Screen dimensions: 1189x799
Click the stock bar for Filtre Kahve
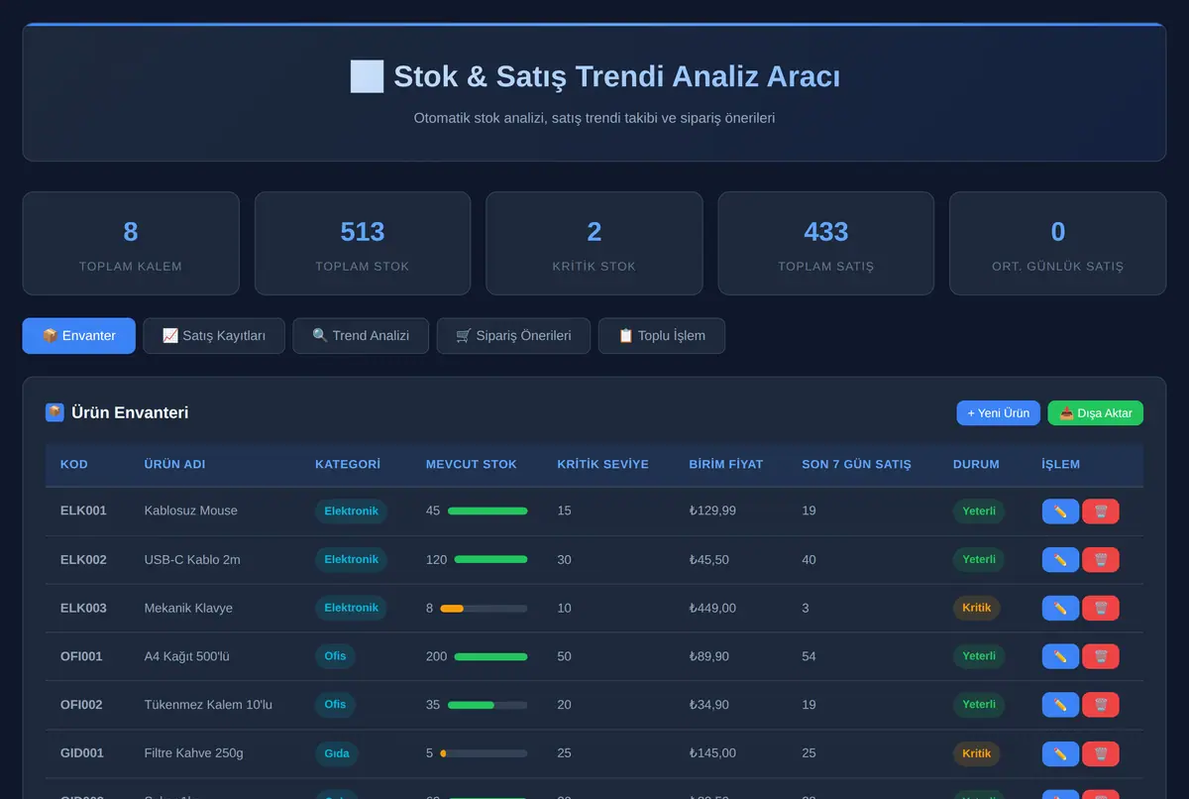484,753
